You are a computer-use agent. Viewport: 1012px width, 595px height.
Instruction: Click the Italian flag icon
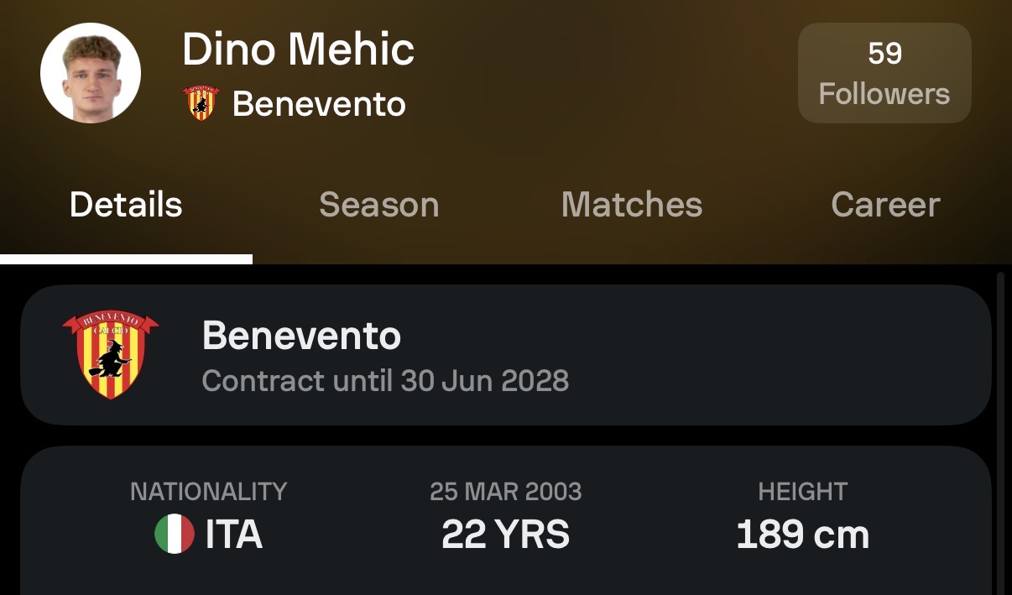175,535
